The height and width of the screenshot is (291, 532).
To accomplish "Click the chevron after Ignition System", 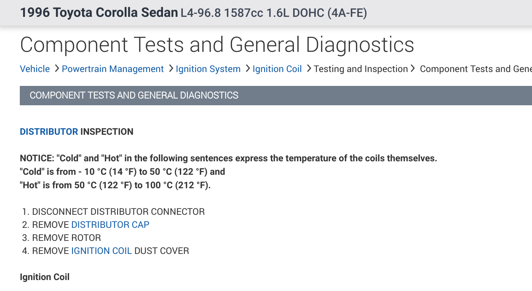I will click(247, 69).
